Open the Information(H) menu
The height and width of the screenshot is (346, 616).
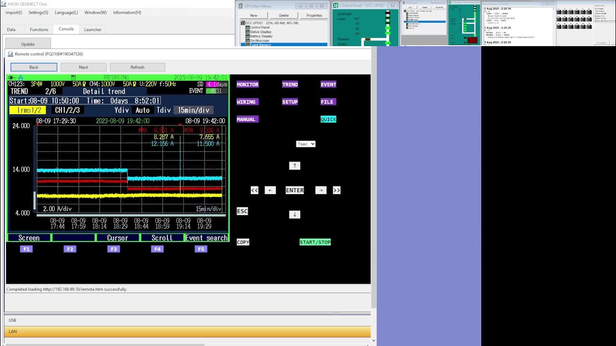(x=127, y=12)
